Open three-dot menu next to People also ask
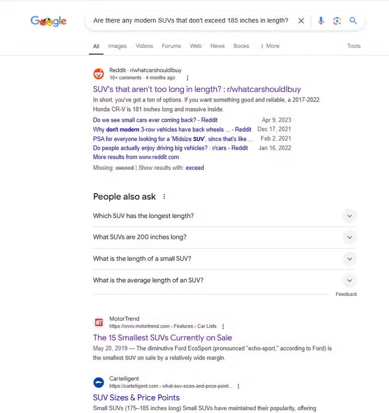 (164, 197)
